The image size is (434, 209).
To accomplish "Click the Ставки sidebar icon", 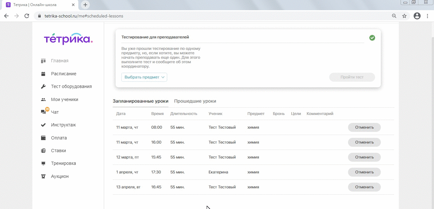I will pos(43,151).
